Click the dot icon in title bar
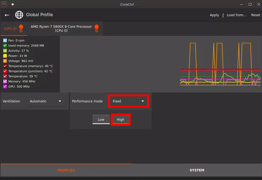This screenshot has width=262, height=180. 13,4
